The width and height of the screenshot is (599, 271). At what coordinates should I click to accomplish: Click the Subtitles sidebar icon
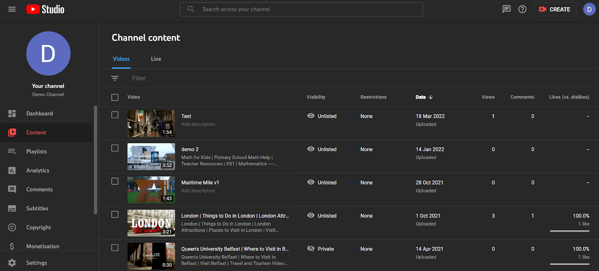[x=12, y=208]
